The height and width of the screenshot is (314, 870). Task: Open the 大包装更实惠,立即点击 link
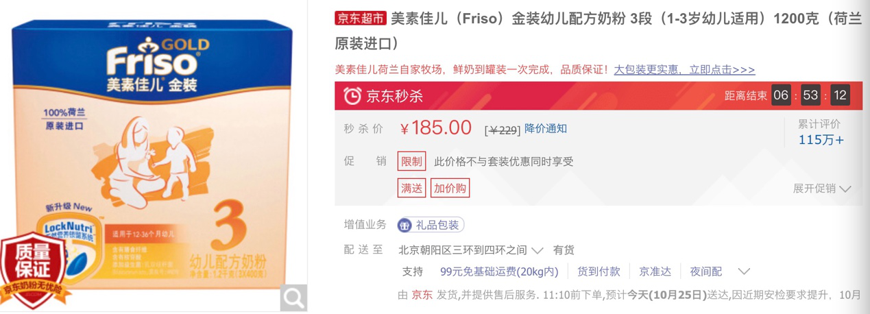(x=684, y=70)
